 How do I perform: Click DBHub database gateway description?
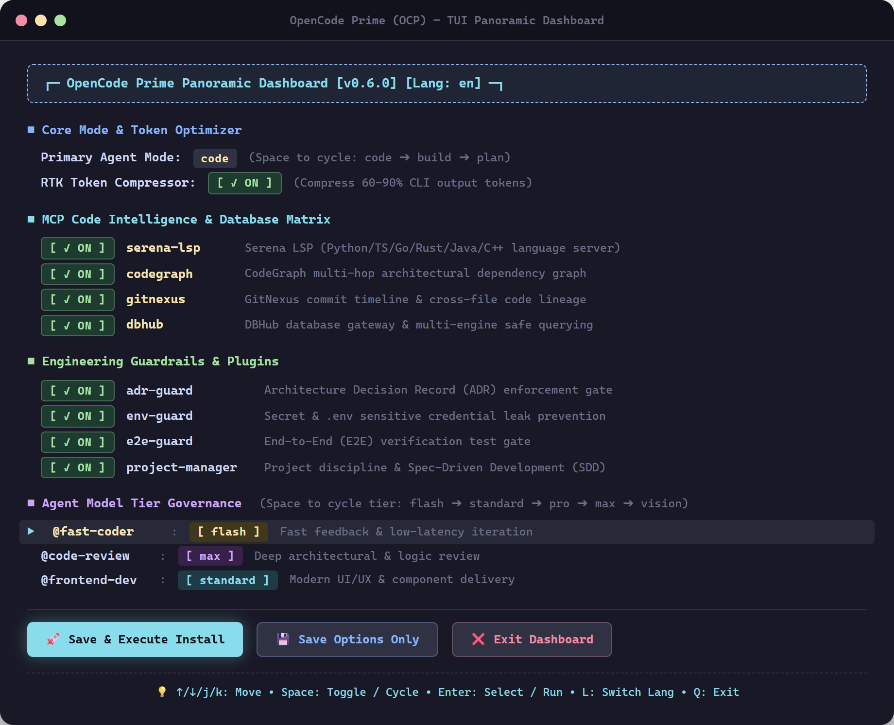coord(419,325)
